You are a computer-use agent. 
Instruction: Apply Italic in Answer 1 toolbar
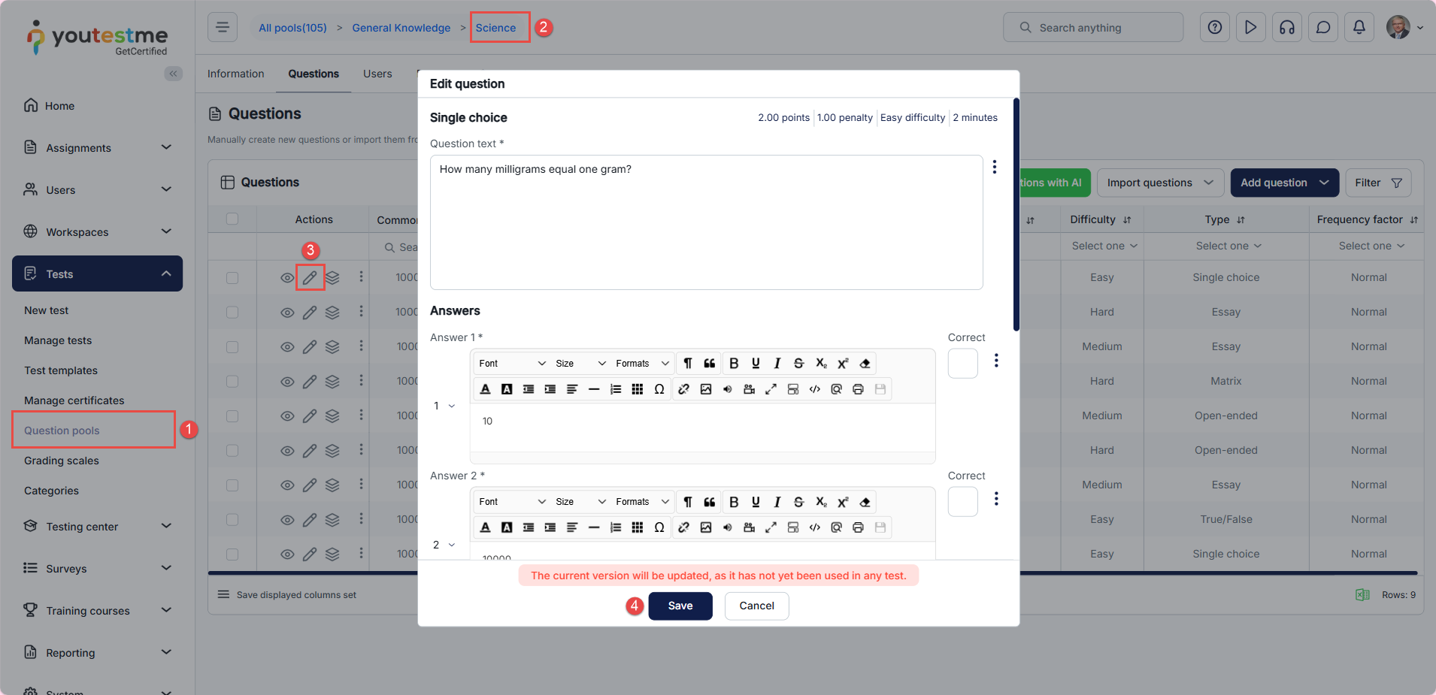(777, 364)
